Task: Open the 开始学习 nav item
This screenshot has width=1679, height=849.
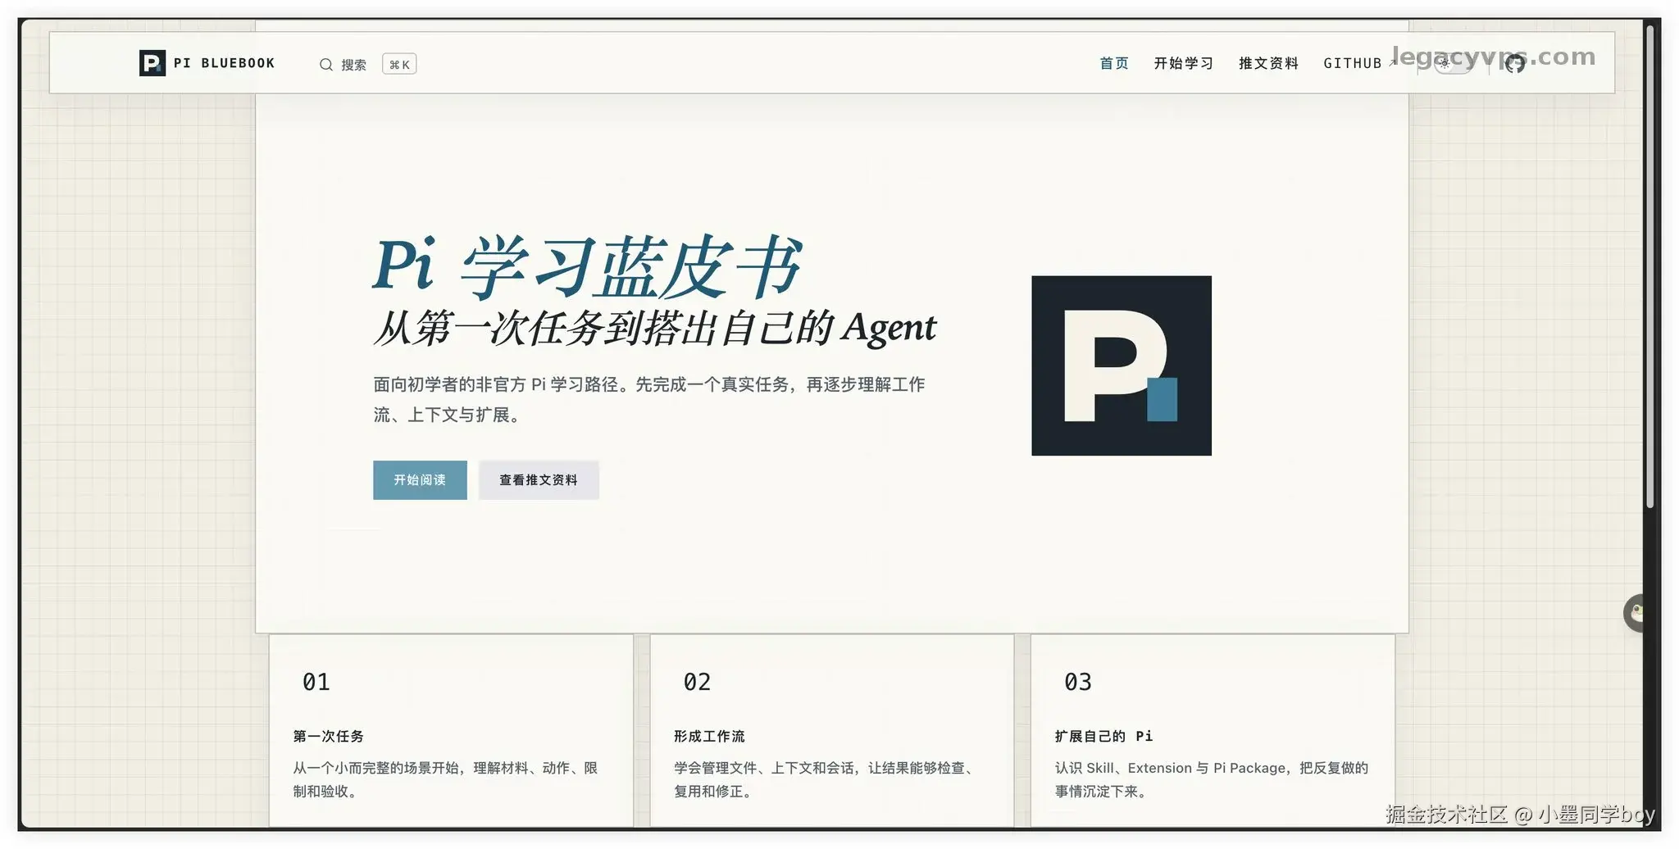Action: 1183,63
